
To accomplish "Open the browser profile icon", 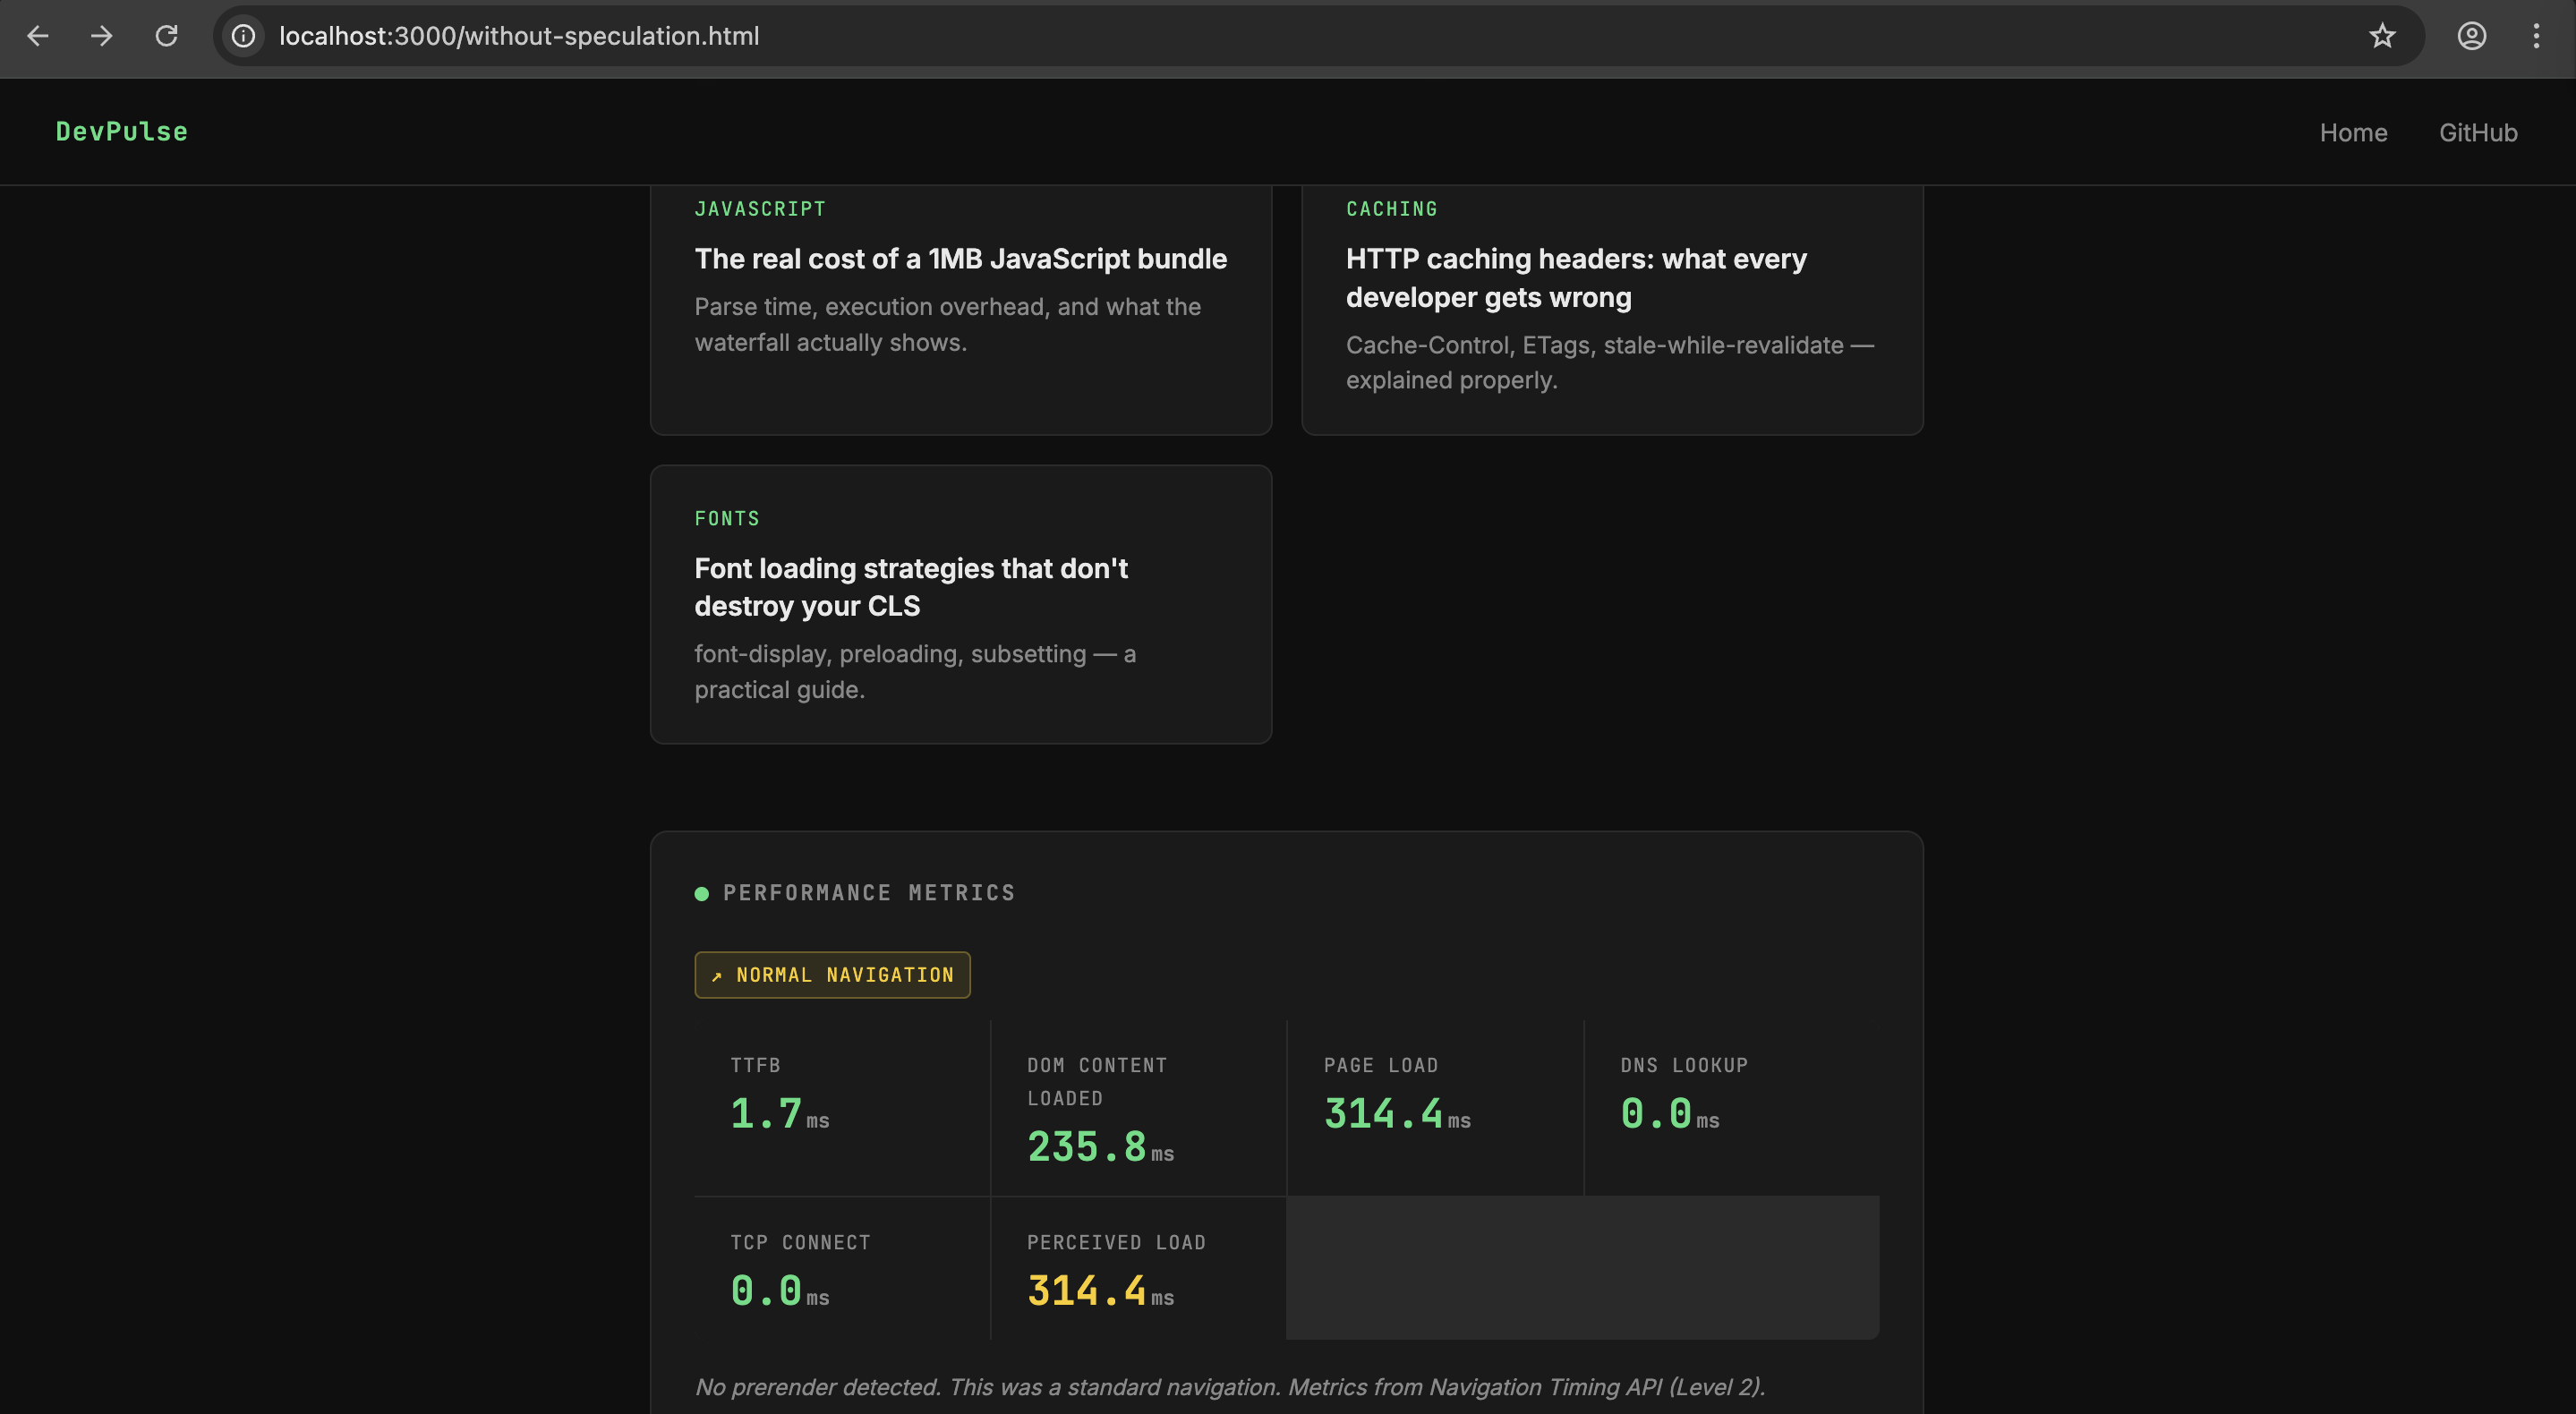I will pyautogui.click(x=2471, y=36).
